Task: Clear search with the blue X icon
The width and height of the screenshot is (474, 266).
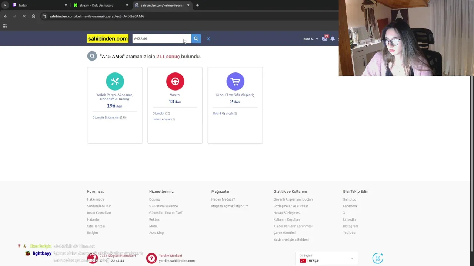Action: (208, 38)
